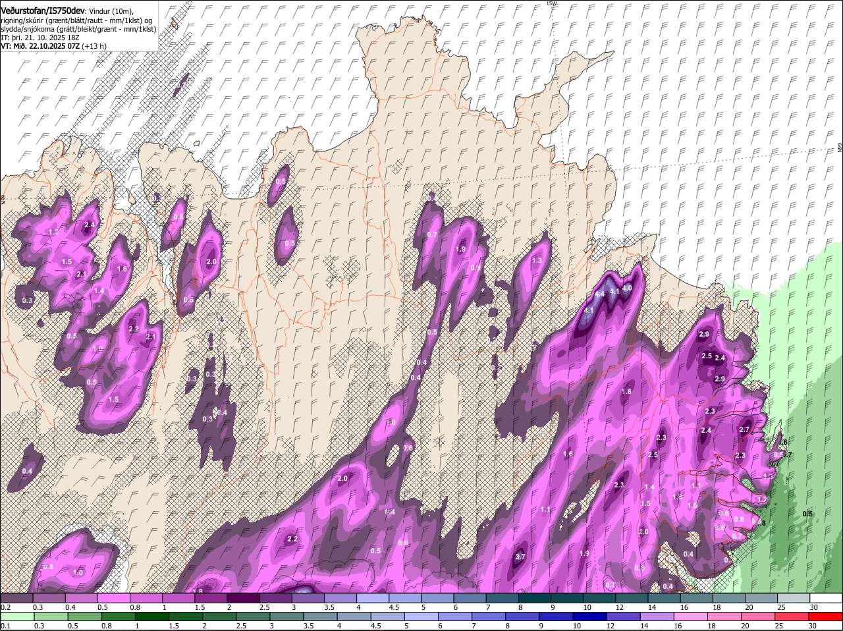
Task: Click the '15W' longitude label at top
Action: [x=551, y=3]
